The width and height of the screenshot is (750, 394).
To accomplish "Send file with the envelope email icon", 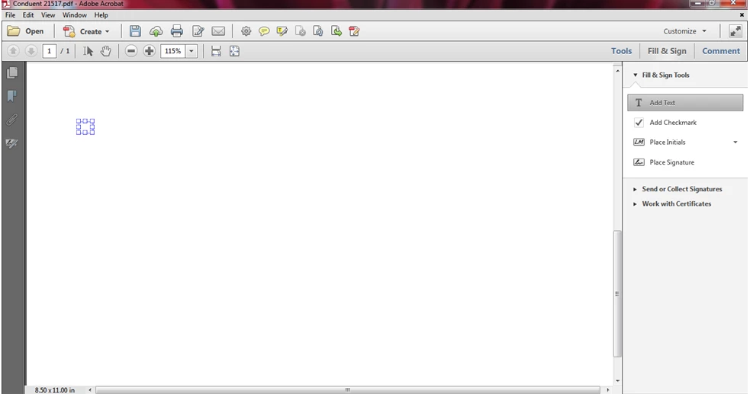I will pyautogui.click(x=218, y=31).
